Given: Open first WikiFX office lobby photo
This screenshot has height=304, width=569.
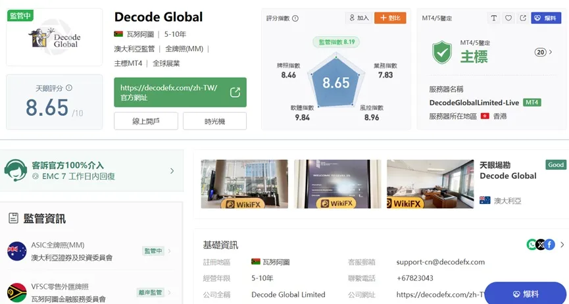Looking at the screenshot, I should (245, 184).
